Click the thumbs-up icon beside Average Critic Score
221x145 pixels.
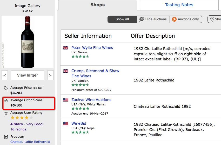(6, 100)
